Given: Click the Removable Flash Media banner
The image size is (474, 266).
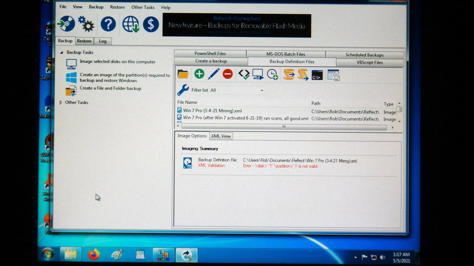Looking at the screenshot, I should tap(237, 25).
